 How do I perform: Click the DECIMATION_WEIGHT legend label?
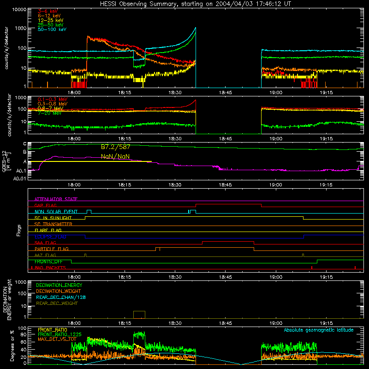pos(59,291)
